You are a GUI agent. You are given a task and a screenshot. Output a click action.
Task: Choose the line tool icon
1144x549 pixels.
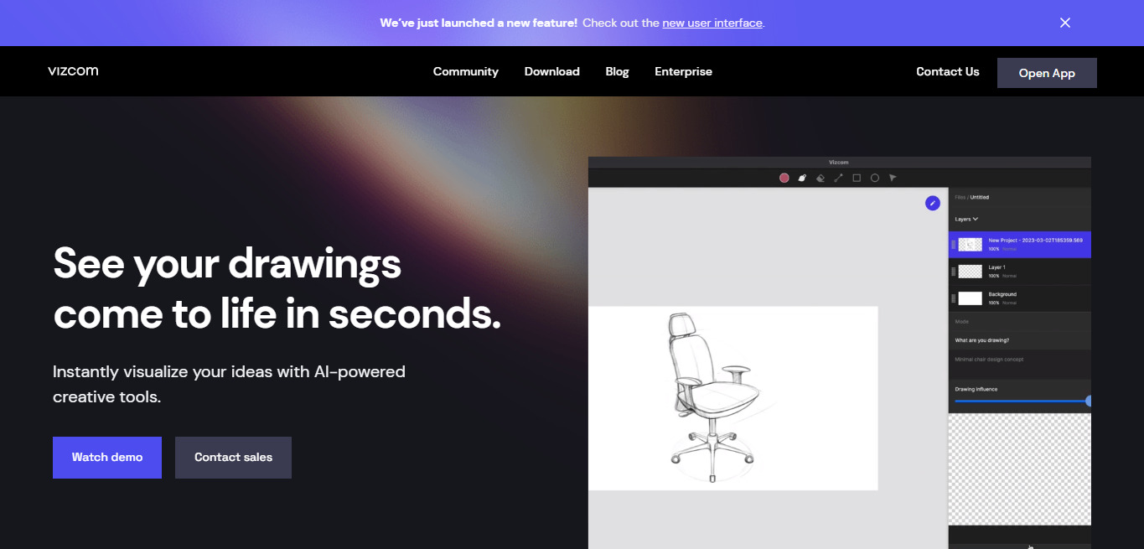click(838, 178)
